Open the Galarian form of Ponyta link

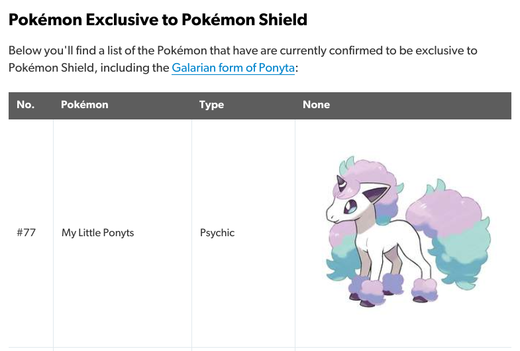pos(233,68)
